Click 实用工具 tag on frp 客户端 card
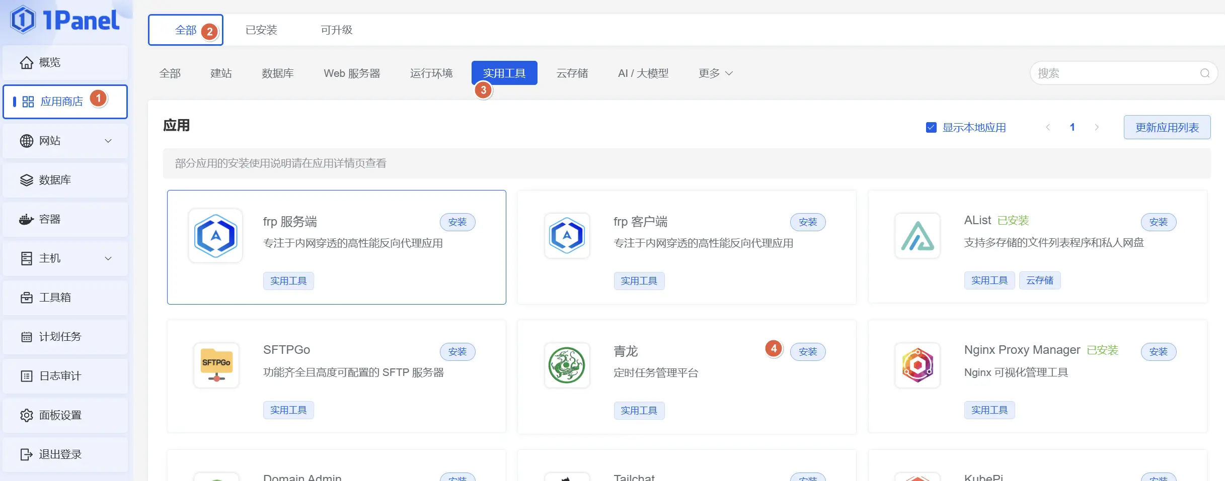This screenshot has height=481, width=1225. pyautogui.click(x=639, y=281)
